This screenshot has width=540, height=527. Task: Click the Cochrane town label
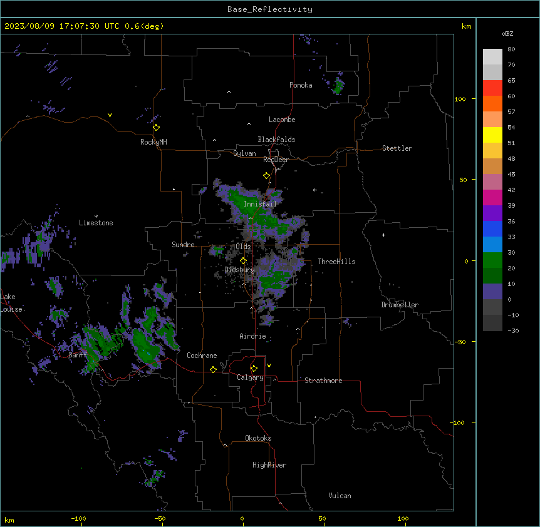[202, 356]
